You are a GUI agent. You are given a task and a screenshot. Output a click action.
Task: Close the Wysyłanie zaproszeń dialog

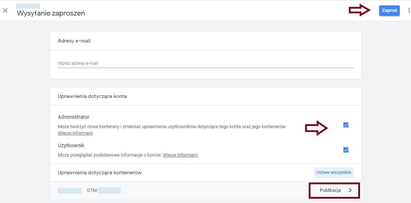pos(5,10)
